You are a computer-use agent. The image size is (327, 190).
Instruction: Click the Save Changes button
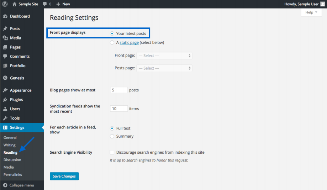tap(64, 176)
